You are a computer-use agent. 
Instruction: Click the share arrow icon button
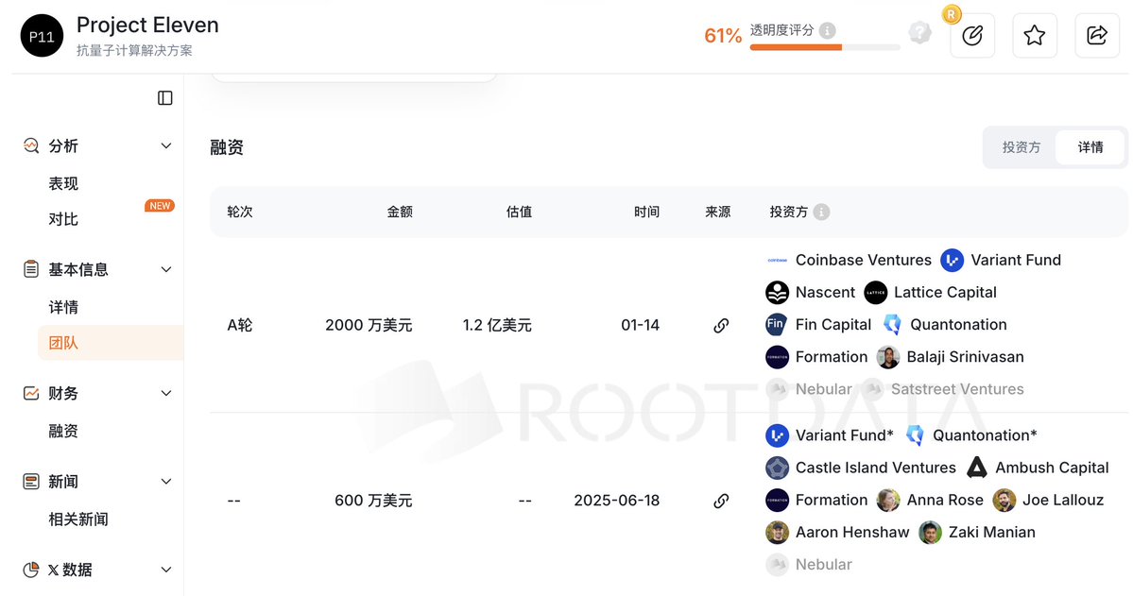[x=1097, y=35]
